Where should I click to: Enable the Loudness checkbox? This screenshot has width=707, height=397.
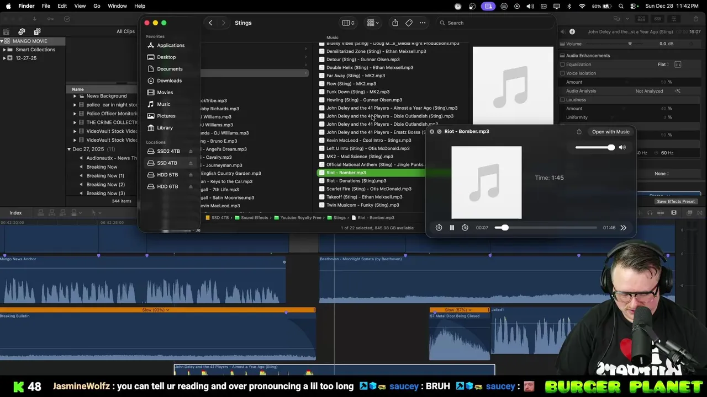pos(562,100)
